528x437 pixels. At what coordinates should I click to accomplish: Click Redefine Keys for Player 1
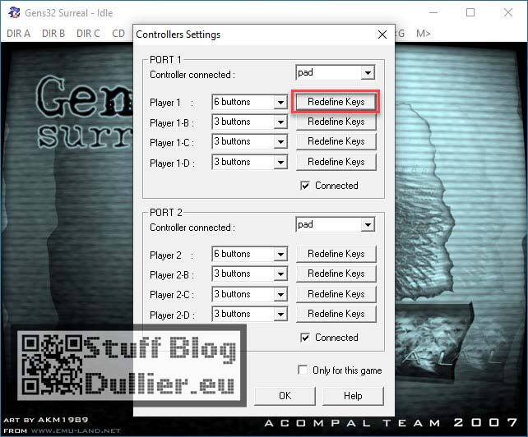click(336, 103)
